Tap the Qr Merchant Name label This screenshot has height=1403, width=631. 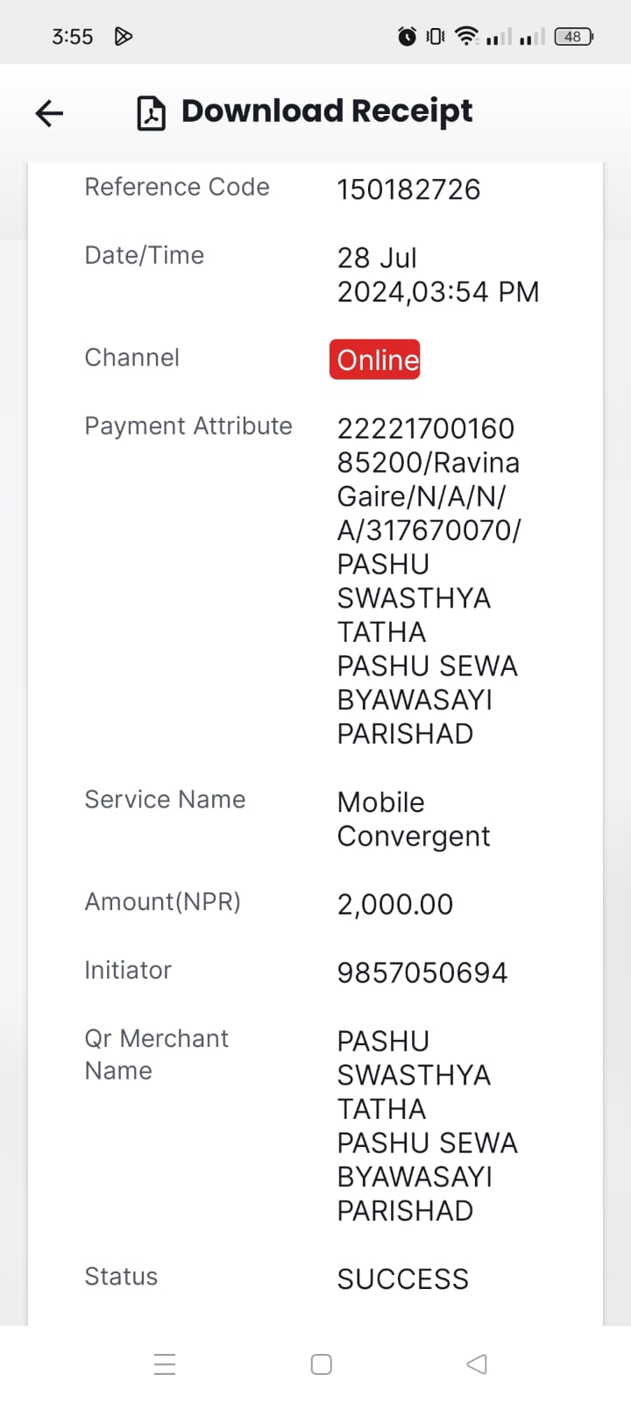(156, 1054)
